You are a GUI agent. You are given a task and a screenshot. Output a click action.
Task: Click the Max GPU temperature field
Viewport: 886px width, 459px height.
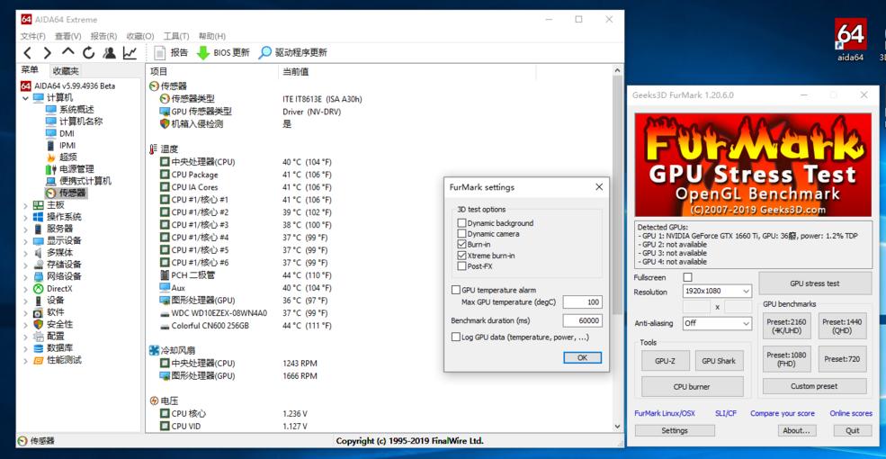582,302
